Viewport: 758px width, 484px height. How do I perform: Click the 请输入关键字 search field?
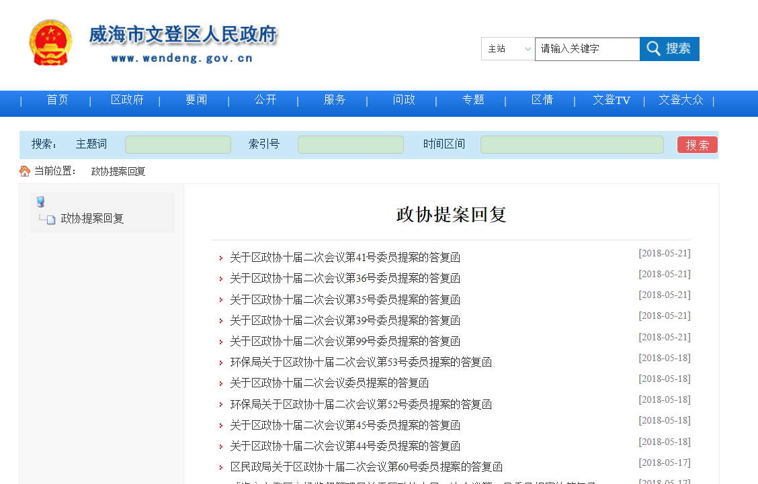(587, 49)
